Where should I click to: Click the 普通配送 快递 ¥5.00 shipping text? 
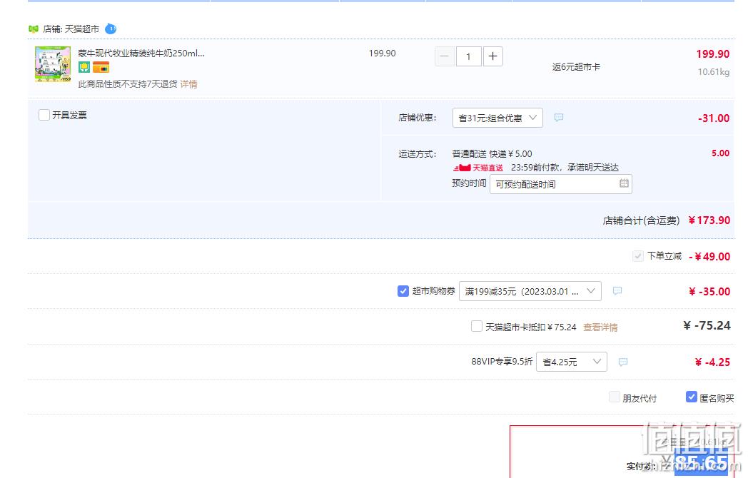pyautogui.click(x=492, y=153)
